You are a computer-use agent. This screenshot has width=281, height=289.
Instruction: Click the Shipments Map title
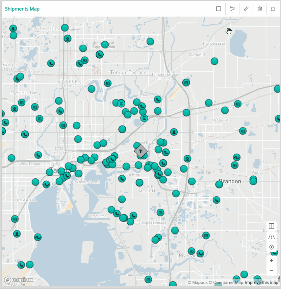pos(22,9)
